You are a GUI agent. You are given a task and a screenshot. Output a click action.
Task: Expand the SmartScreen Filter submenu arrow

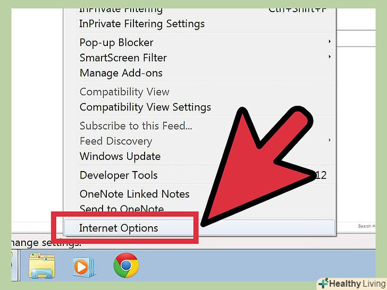(x=330, y=57)
